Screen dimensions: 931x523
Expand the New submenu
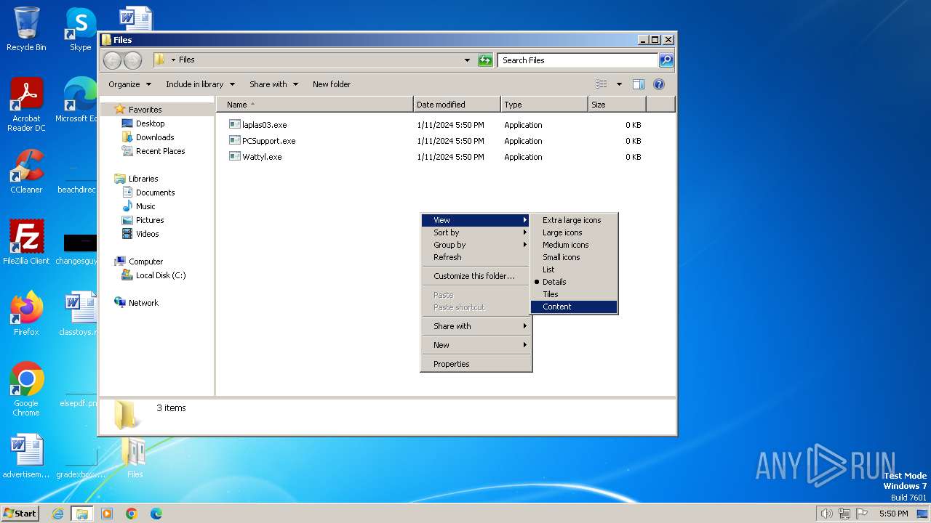[476, 345]
